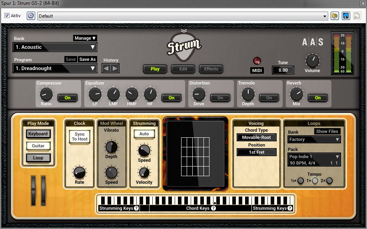367x229 pixels.
Task: Click the save preset floppy disk icon
Action: [346, 16]
